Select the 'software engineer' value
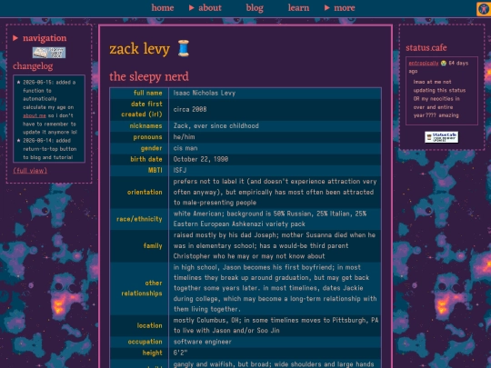491x368 pixels. tap(202, 342)
